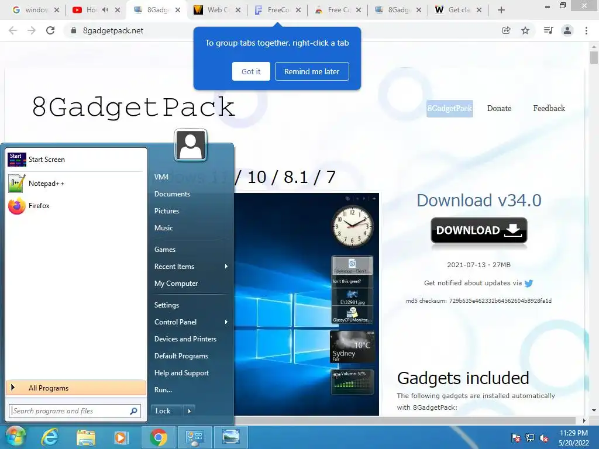
Task: Launch Start Screen from Start menu
Action: click(x=76, y=160)
